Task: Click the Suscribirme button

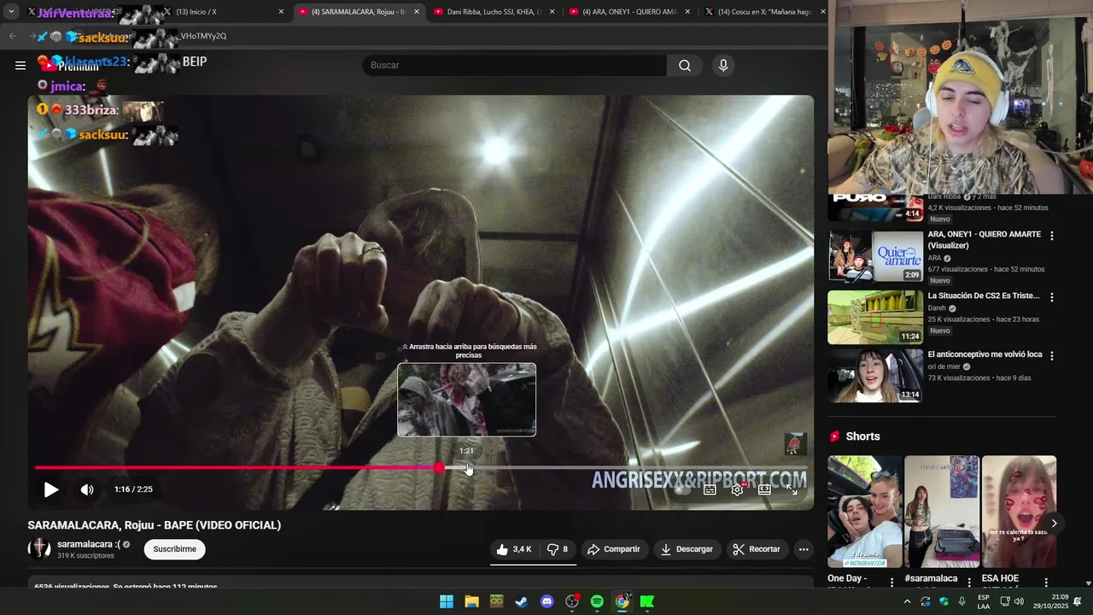Action: 175,549
